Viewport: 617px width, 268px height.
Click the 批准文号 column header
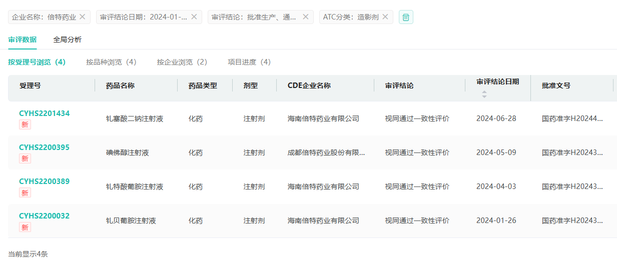(556, 85)
